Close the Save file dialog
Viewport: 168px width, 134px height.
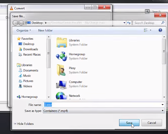(x=160, y=15)
